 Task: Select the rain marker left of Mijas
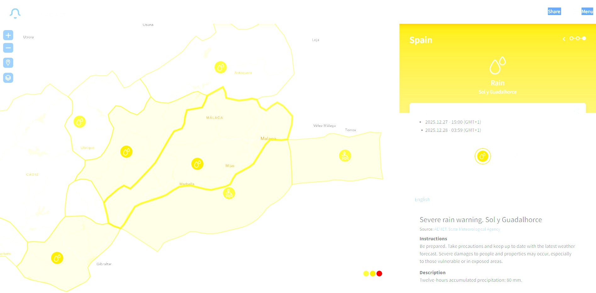198,164
